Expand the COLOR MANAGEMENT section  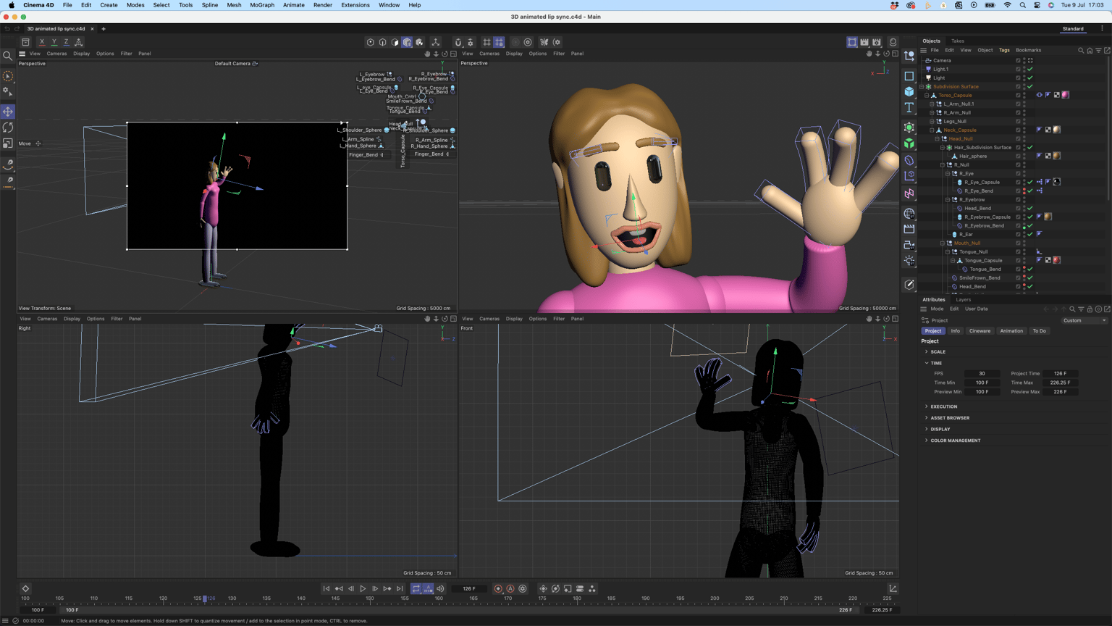(x=927, y=441)
